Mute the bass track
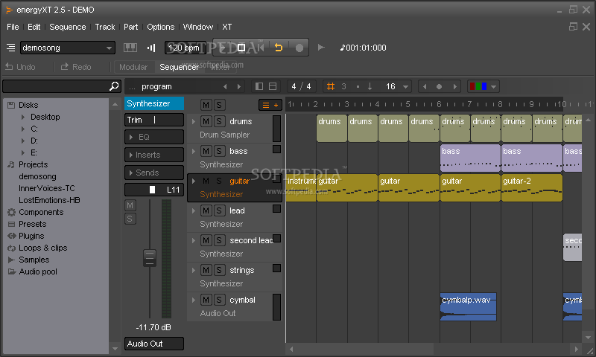 (x=206, y=152)
